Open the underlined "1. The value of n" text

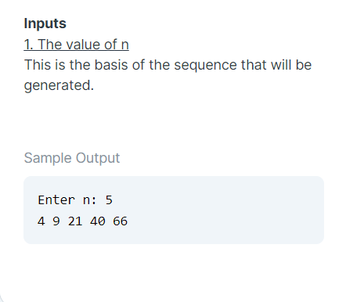(77, 45)
